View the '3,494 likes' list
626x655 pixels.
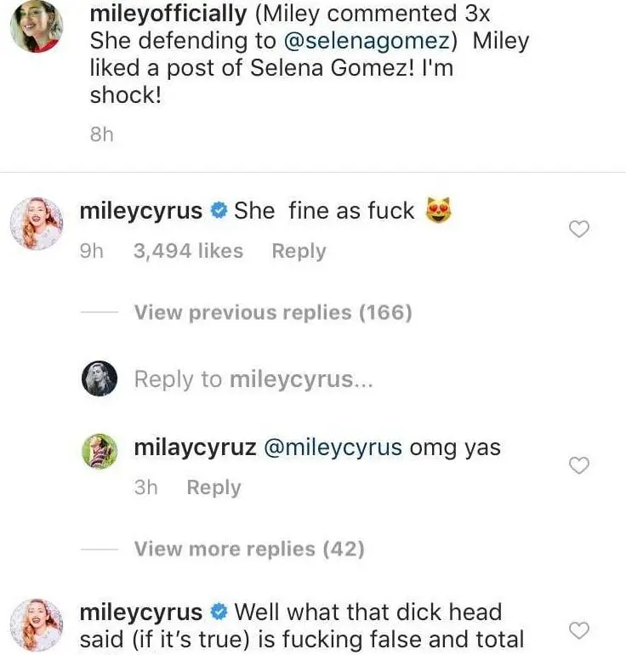pyautogui.click(x=188, y=252)
